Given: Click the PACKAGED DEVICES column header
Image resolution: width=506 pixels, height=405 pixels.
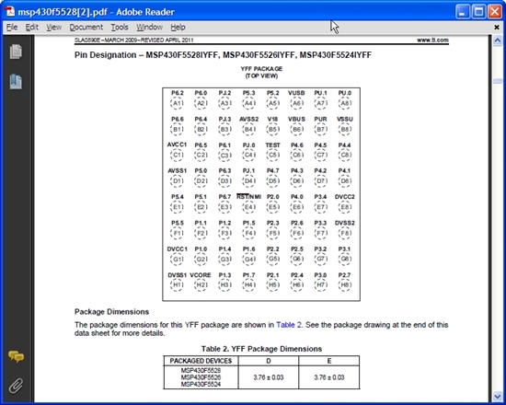Looking at the screenshot, I should click(201, 361).
